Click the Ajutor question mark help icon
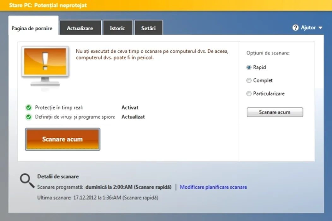The image size is (332, 221). (x=295, y=28)
